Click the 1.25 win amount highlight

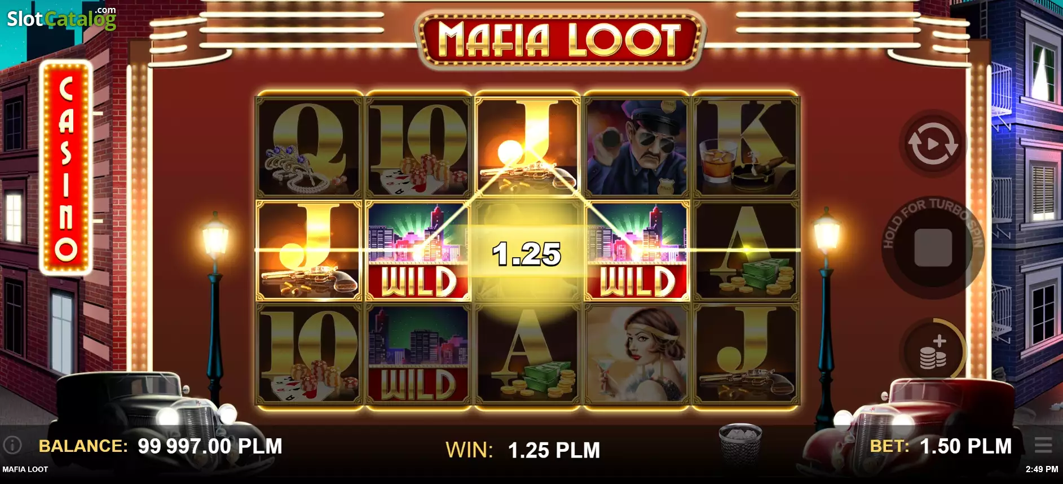pos(527,254)
